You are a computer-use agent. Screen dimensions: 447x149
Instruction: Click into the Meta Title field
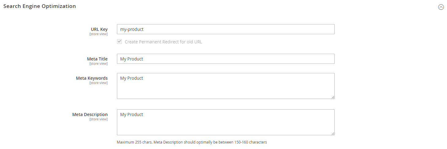tap(225, 59)
